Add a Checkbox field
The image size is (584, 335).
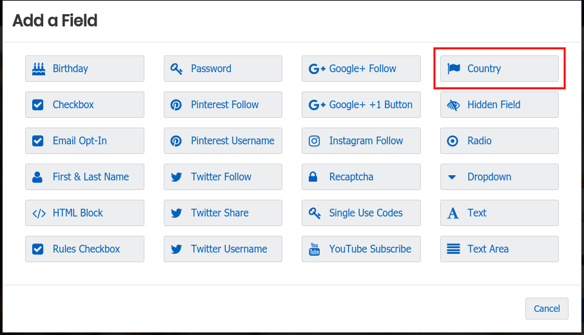[x=84, y=104]
